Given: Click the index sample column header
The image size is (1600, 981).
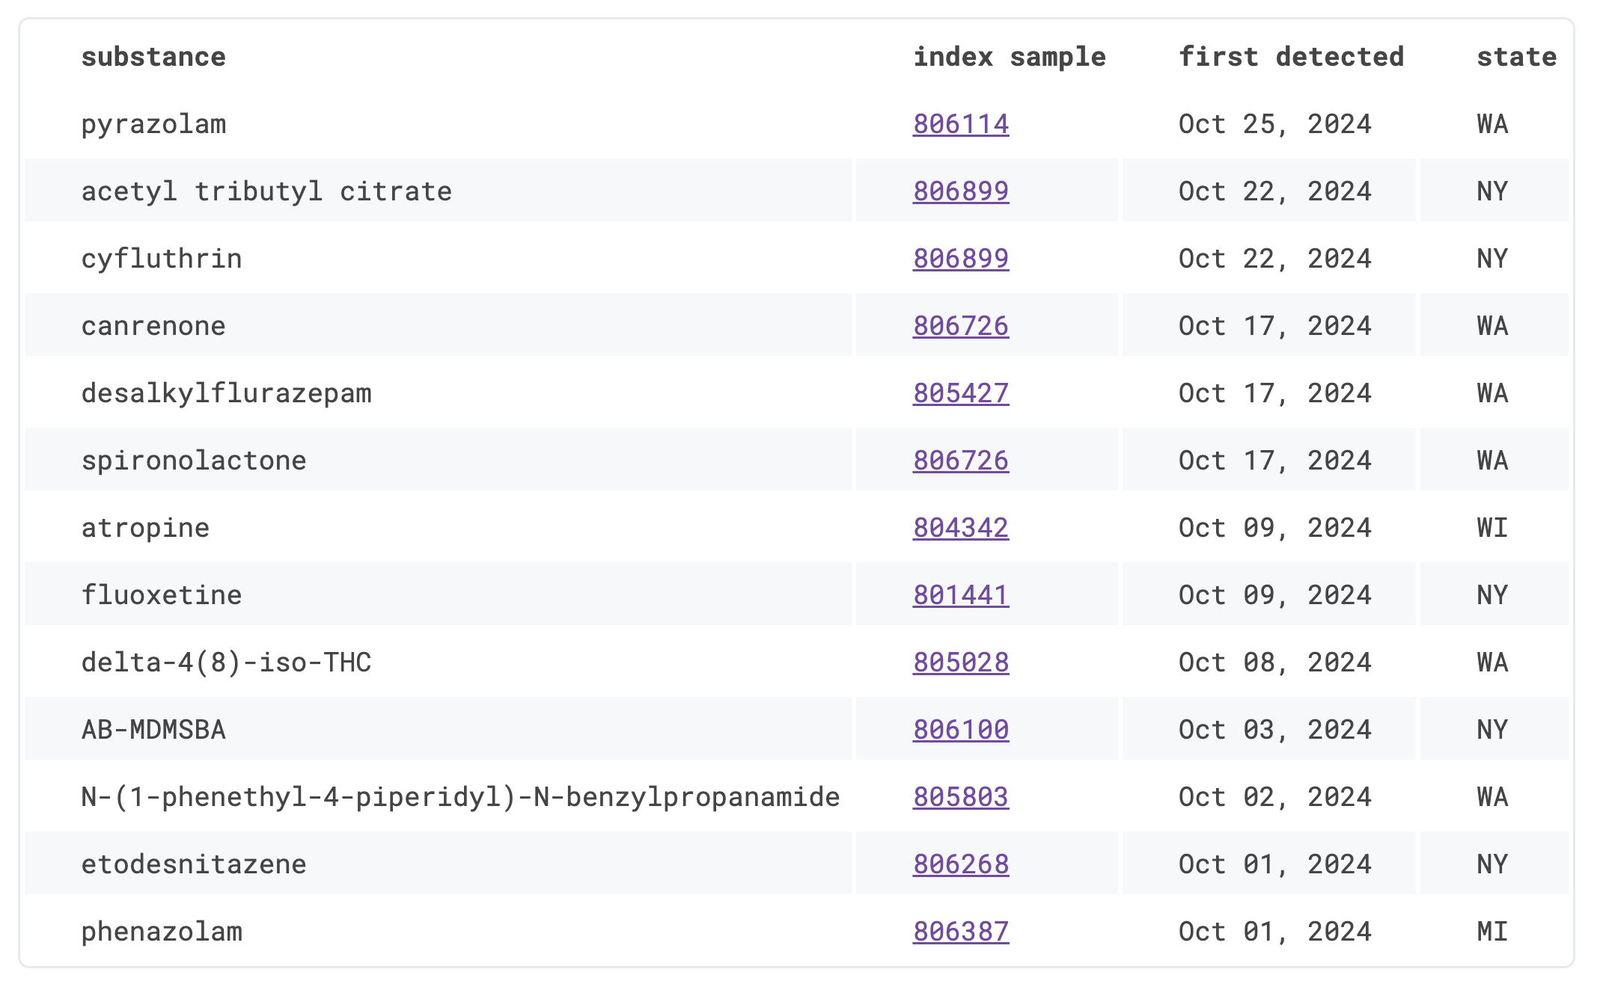Looking at the screenshot, I should (x=1009, y=57).
